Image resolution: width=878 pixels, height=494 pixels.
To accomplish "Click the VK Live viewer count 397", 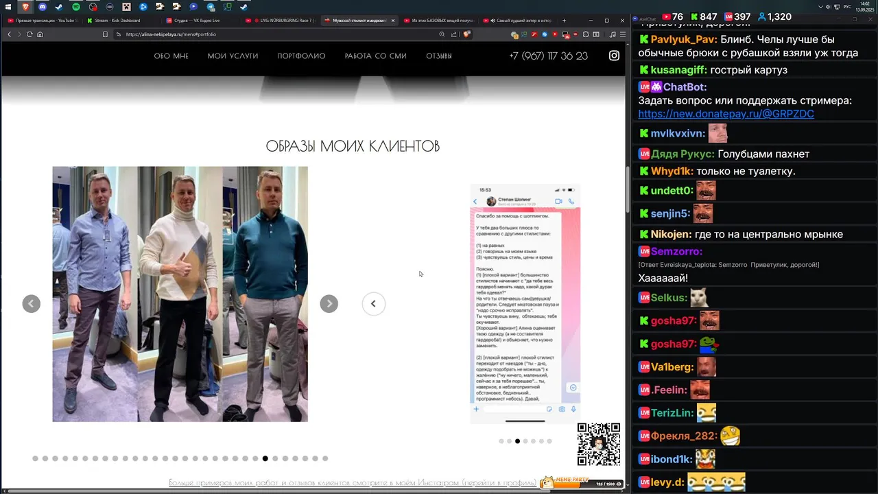I will click(736, 16).
